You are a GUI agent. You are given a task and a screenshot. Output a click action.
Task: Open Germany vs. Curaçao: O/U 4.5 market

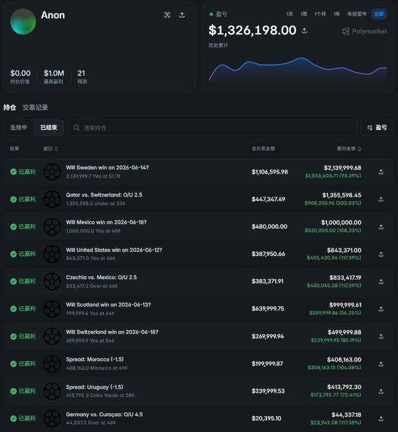[x=104, y=414]
